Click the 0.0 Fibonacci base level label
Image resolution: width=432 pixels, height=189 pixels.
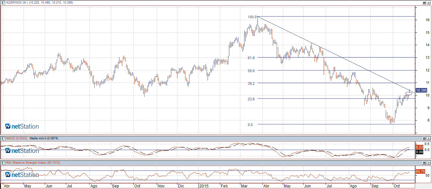(250, 124)
